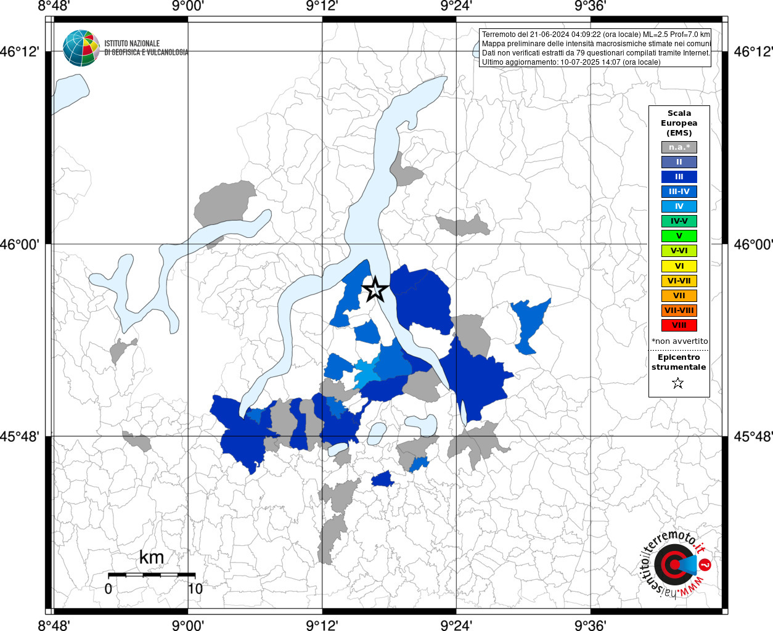Image resolution: width=773 pixels, height=631 pixels.
Task: Click the 'Scala Europea (EMS)' legend title
Action: (679, 123)
